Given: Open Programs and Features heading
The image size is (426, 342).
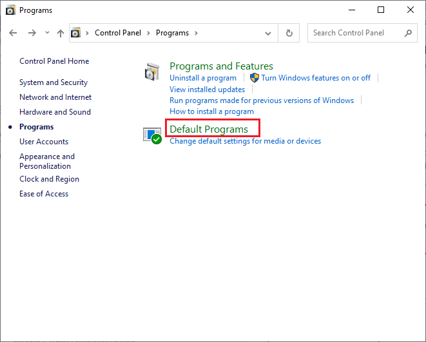Looking at the screenshot, I should tap(222, 66).
